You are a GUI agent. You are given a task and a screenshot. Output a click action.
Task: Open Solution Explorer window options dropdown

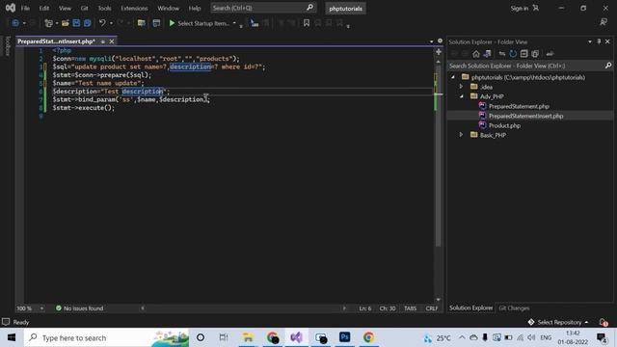click(590, 41)
